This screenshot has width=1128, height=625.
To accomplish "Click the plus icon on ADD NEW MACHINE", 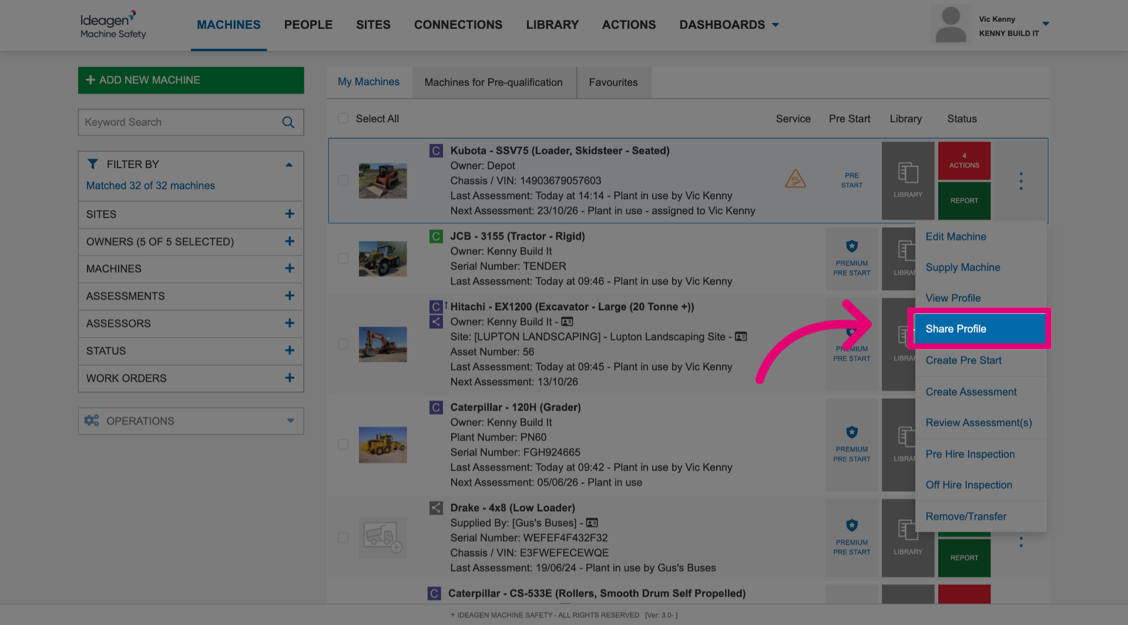I will tap(90, 80).
